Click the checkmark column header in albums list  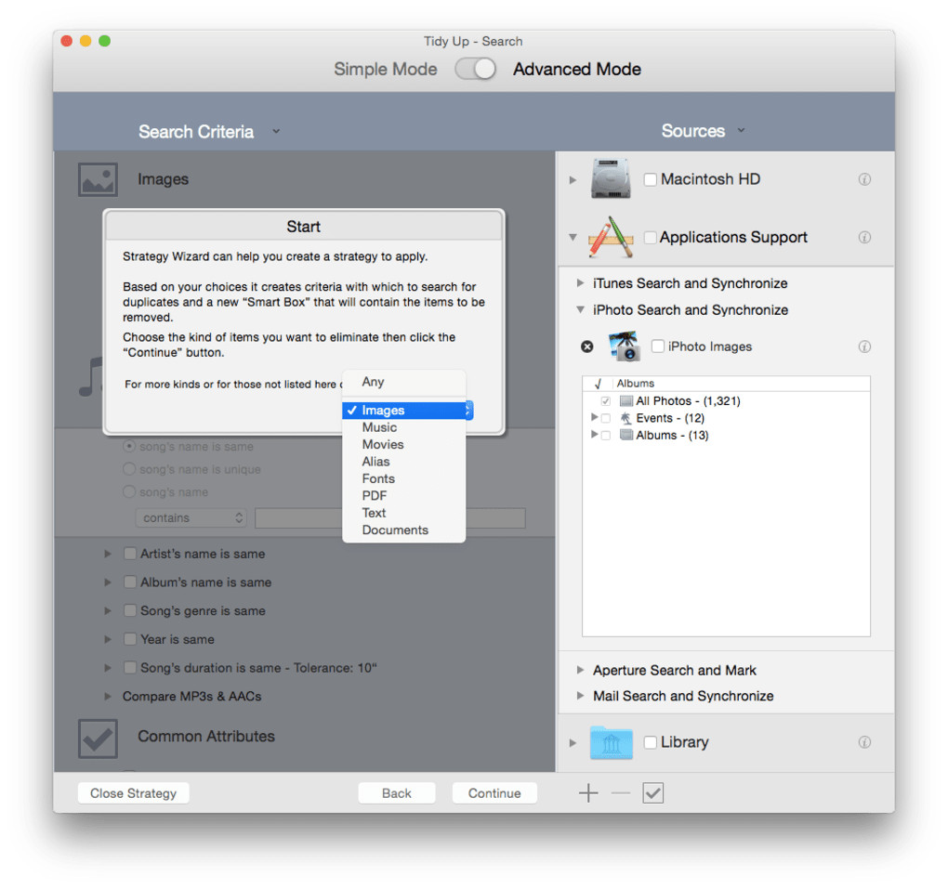(x=598, y=383)
